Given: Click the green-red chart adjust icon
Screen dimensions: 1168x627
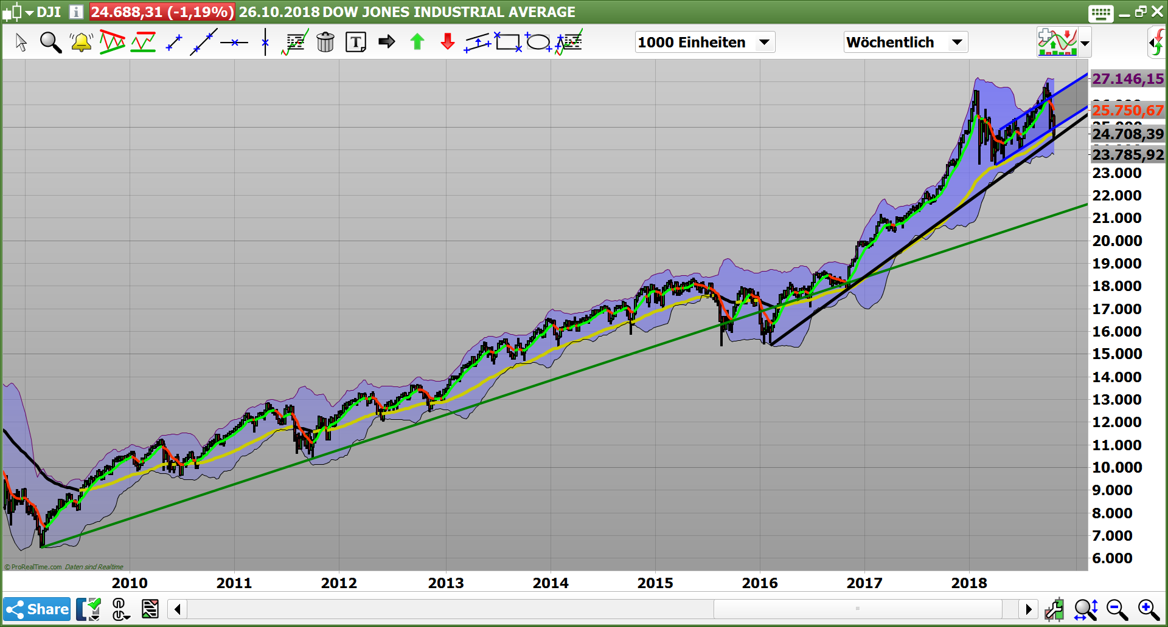Looking at the screenshot, I should coord(1055,609).
